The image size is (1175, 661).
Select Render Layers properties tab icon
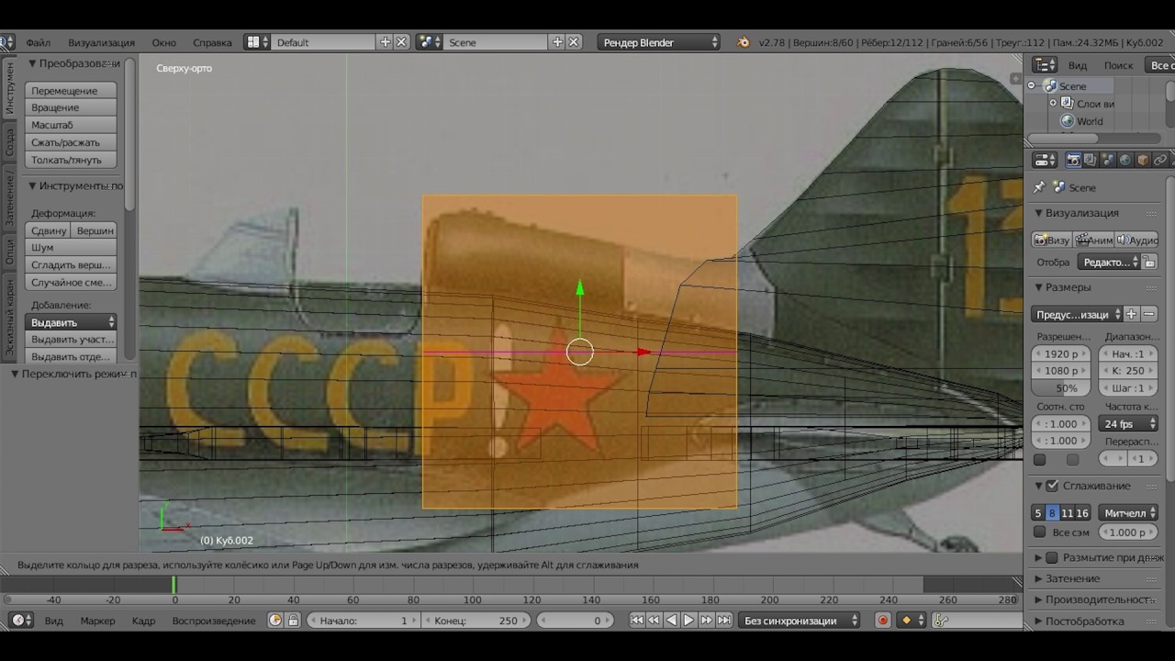tap(1091, 160)
